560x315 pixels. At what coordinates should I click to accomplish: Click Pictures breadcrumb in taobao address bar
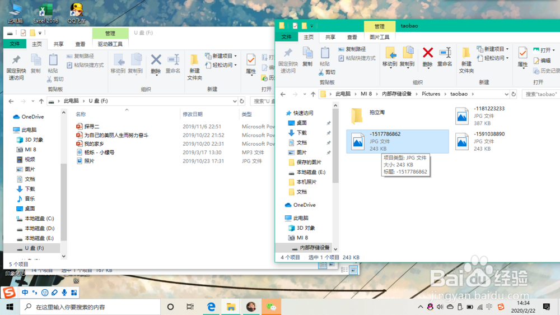[x=431, y=94]
